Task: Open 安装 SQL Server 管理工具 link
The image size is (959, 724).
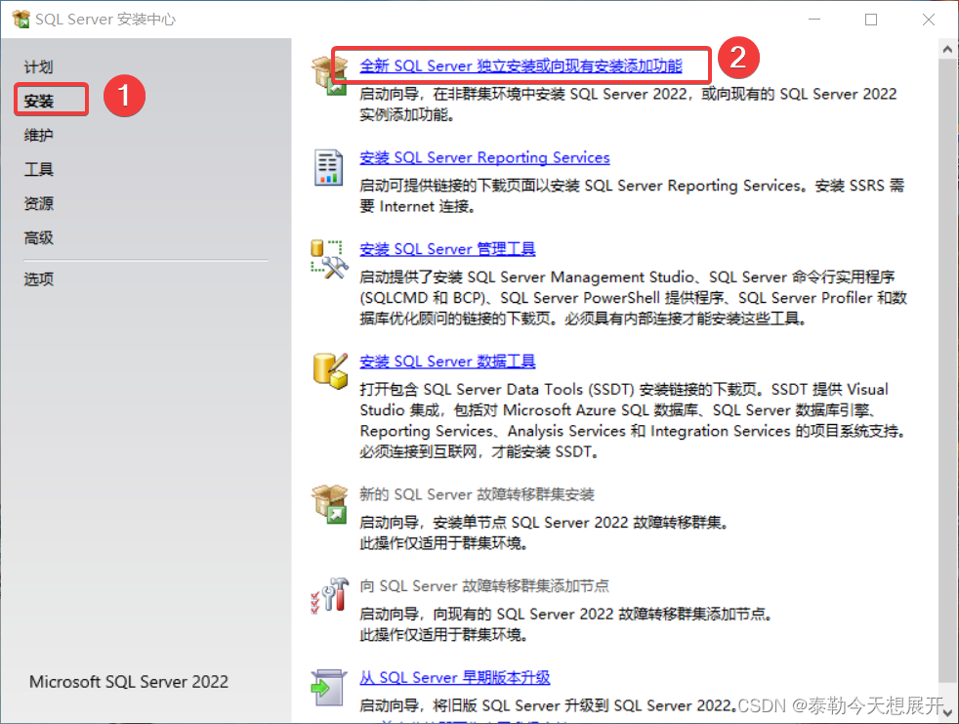Action: pyautogui.click(x=447, y=249)
